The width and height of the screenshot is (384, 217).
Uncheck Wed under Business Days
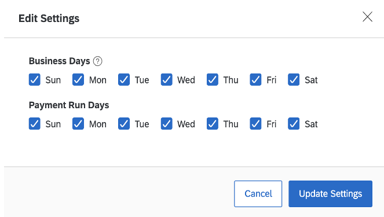[x=167, y=80]
